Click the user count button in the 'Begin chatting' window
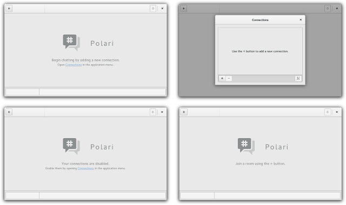Viewport: 346px width, 205px height. [x=153, y=9]
